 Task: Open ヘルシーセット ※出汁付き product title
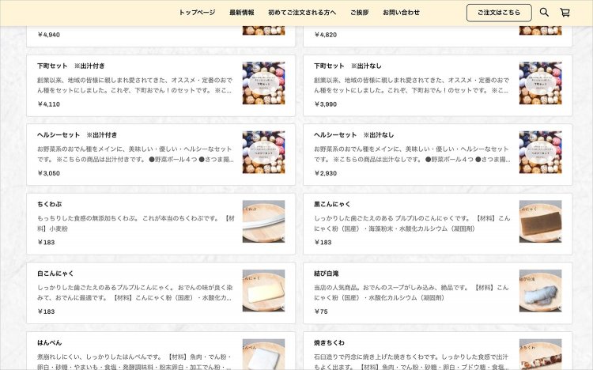coord(77,135)
